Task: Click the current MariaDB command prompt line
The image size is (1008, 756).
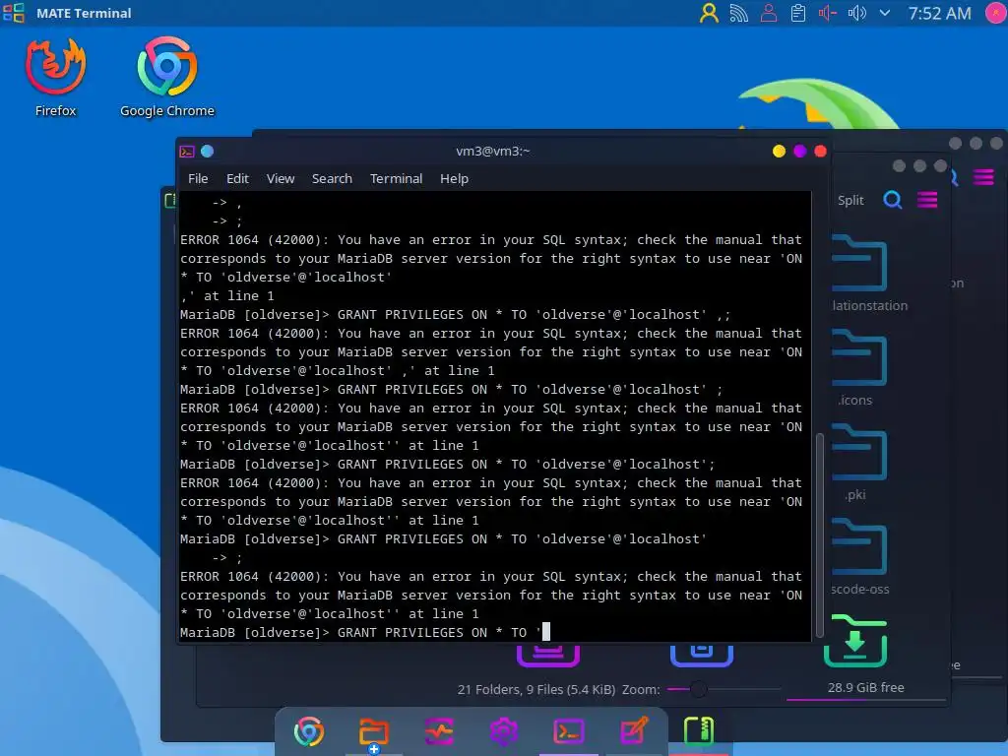Action: (x=364, y=633)
